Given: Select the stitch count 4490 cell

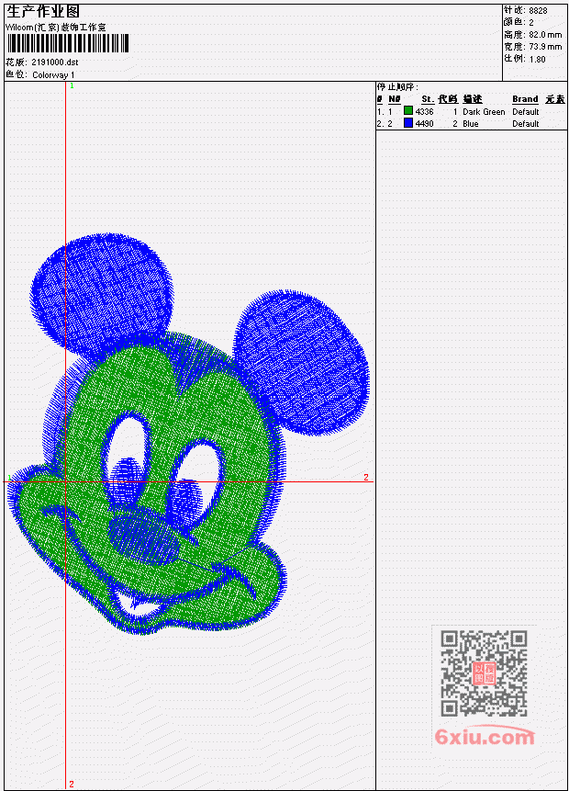Looking at the screenshot, I should point(424,124).
